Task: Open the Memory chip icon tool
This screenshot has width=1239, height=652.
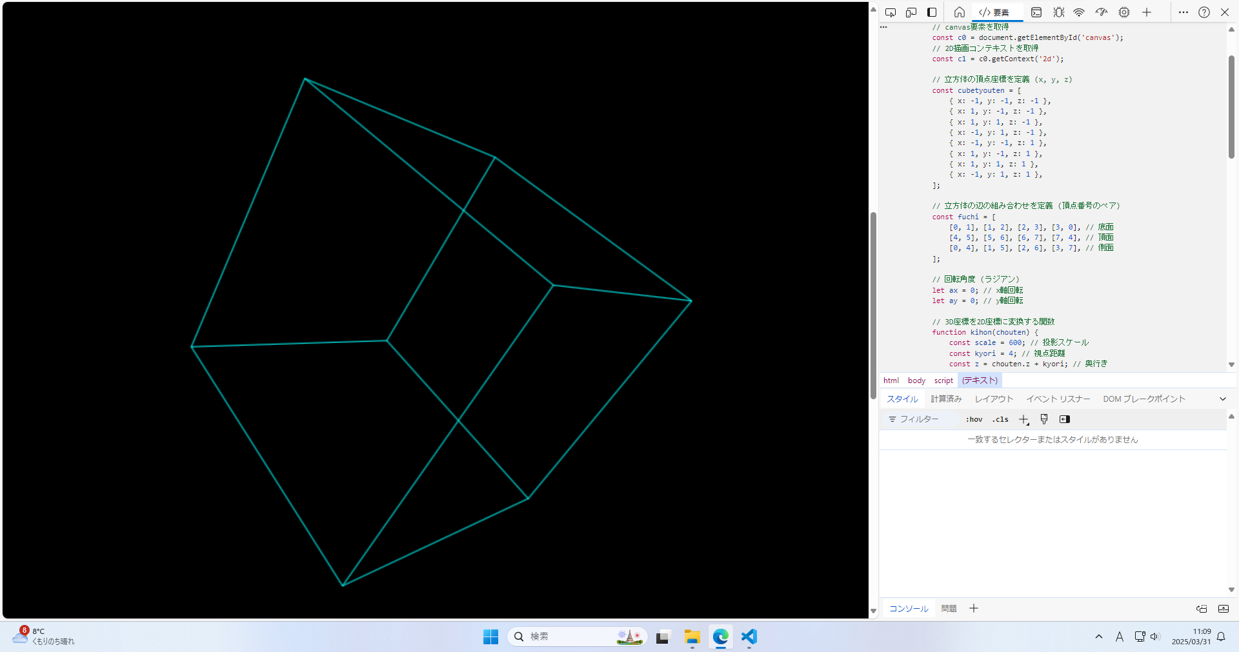Action: [1124, 12]
